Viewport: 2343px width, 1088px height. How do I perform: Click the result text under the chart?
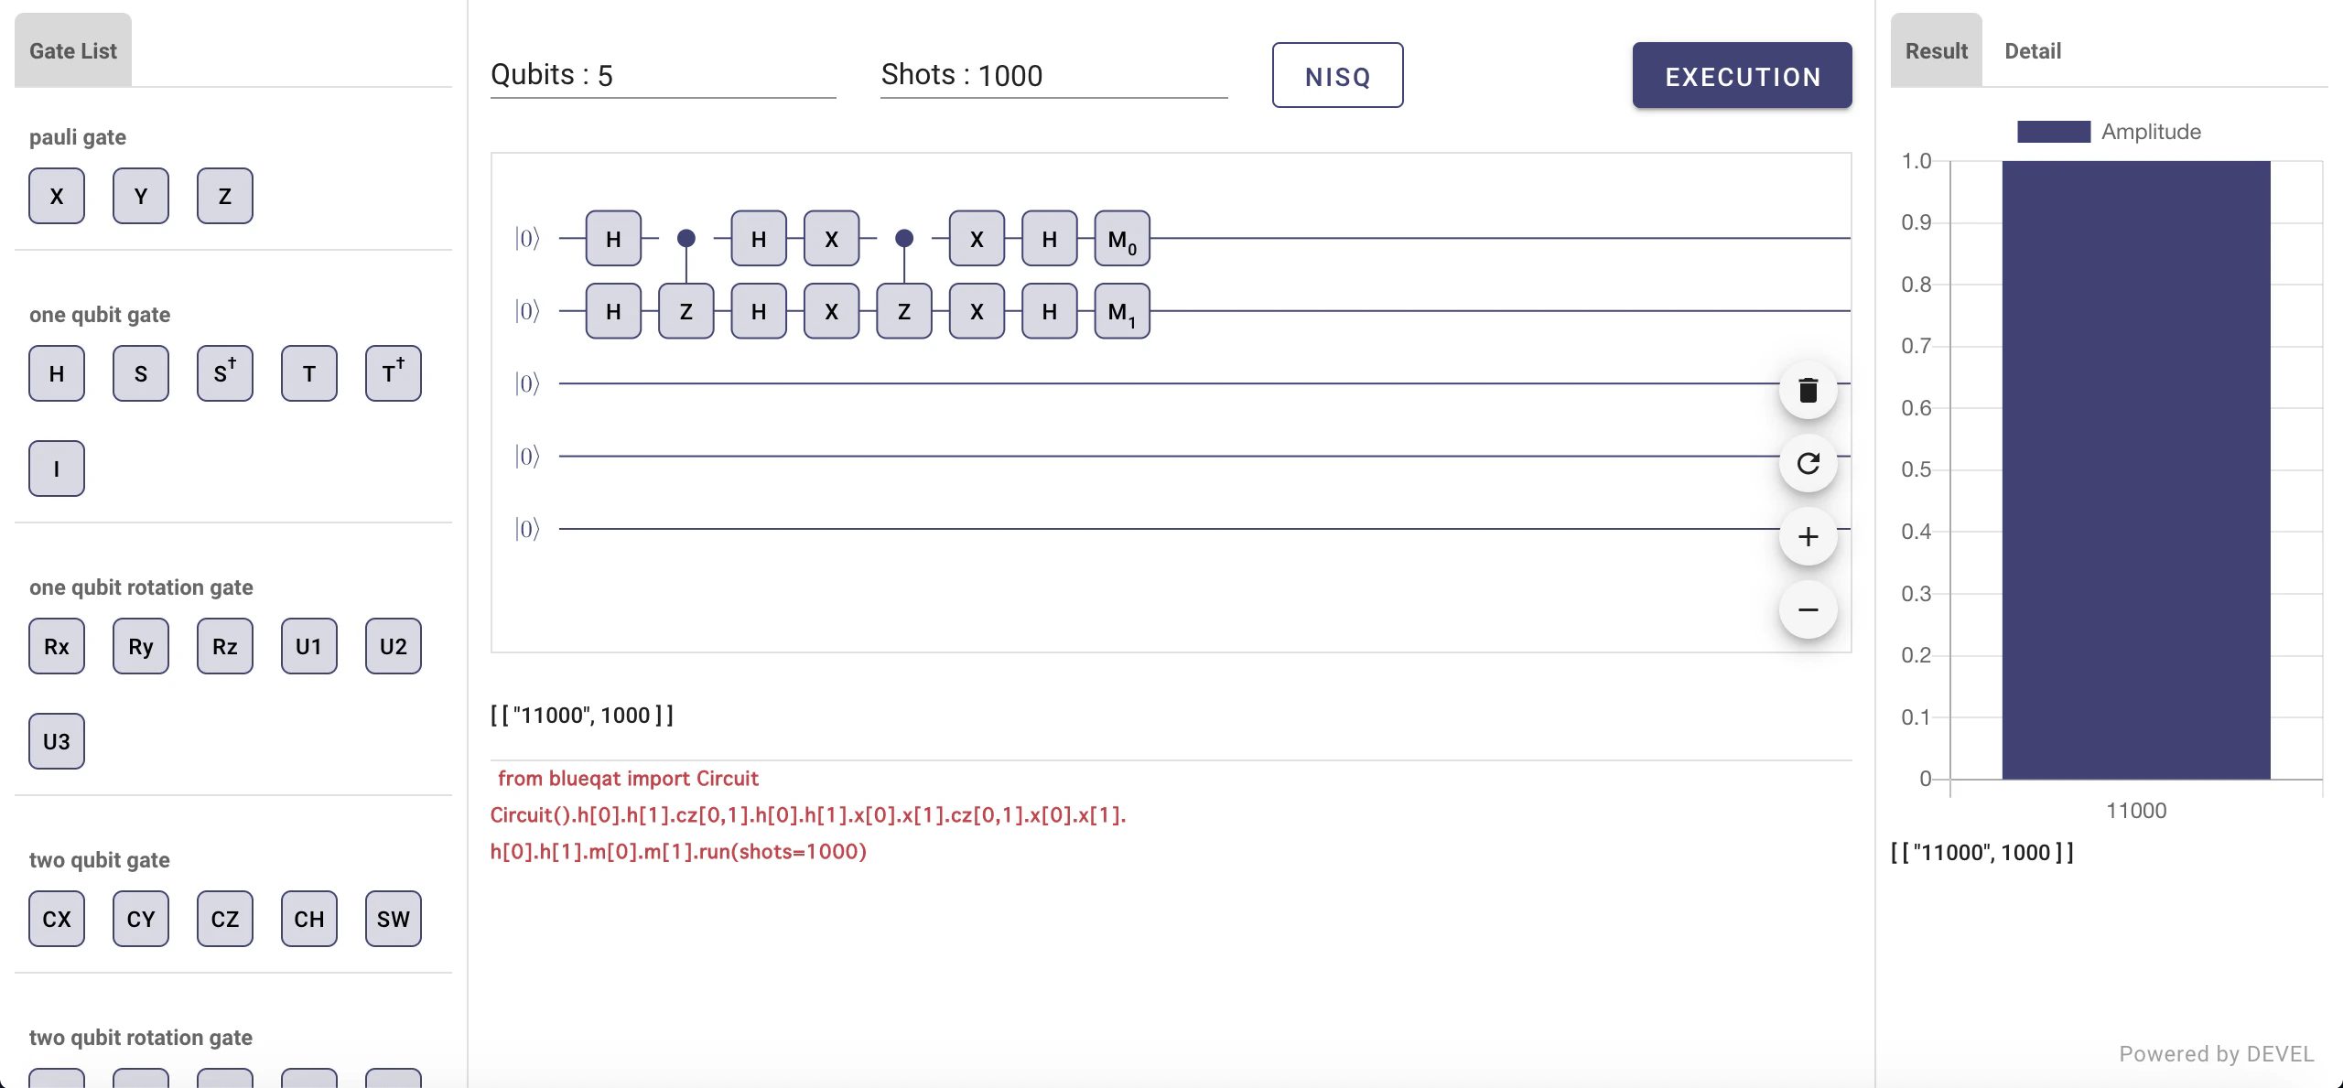click(x=1982, y=853)
